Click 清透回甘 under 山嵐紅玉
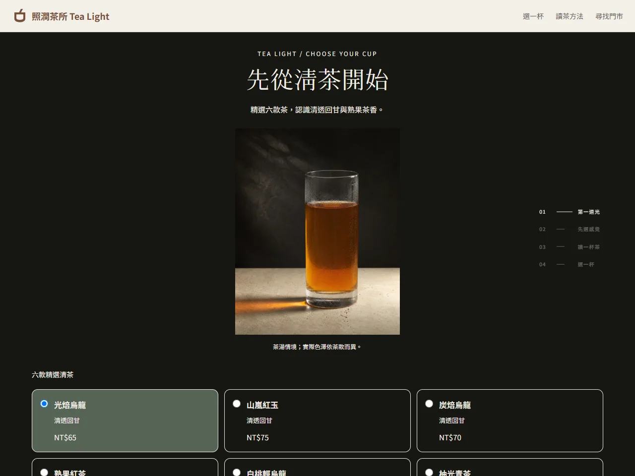635x476 pixels. [259, 420]
